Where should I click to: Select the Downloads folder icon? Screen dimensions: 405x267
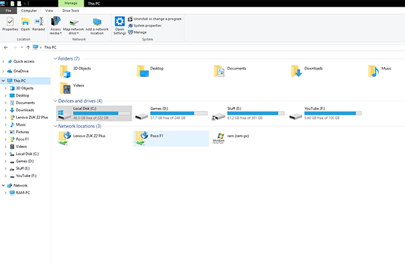pyautogui.click(x=296, y=72)
